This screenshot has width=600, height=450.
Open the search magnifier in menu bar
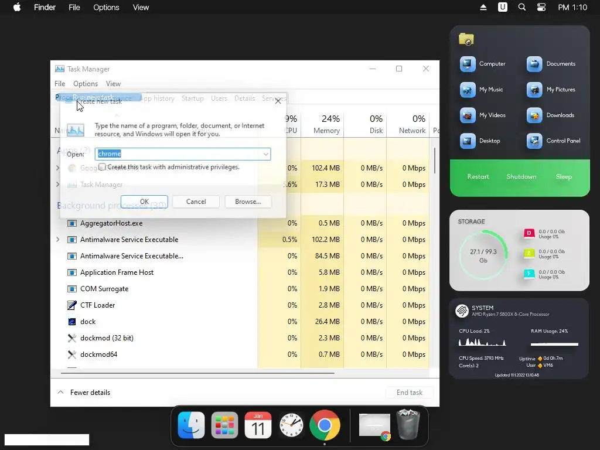pos(521,7)
